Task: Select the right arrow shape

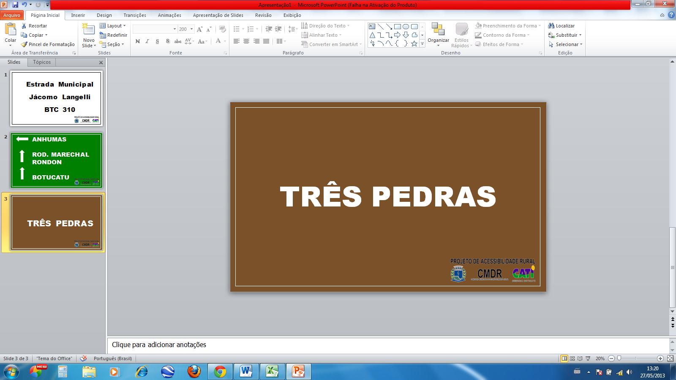Action: (x=398, y=35)
